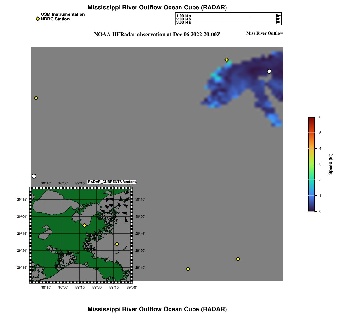Image resolution: width=346 pixels, height=330 pixels.
Task: Click the yellow diamond station on the main map's far left
Action: pos(36,98)
